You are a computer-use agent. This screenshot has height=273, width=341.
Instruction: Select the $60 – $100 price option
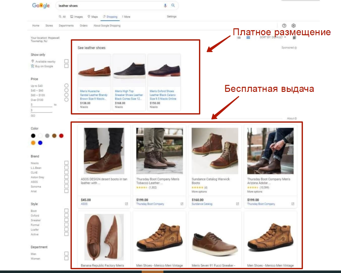coord(66,95)
